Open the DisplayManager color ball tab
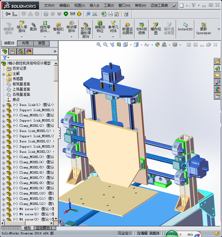 29,52
